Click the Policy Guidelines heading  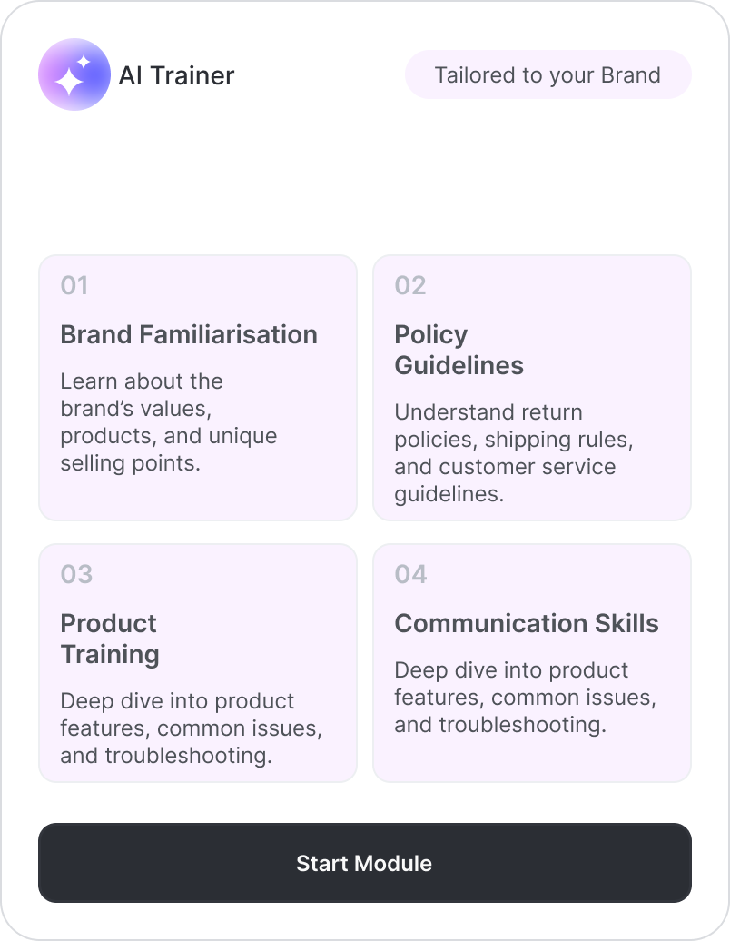pos(459,350)
